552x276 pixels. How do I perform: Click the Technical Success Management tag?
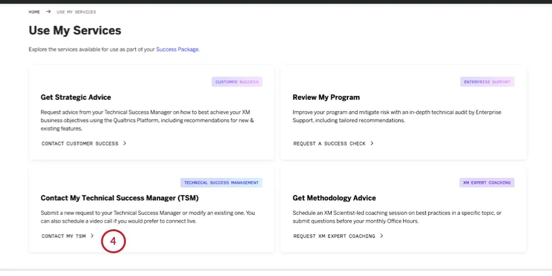click(x=221, y=182)
